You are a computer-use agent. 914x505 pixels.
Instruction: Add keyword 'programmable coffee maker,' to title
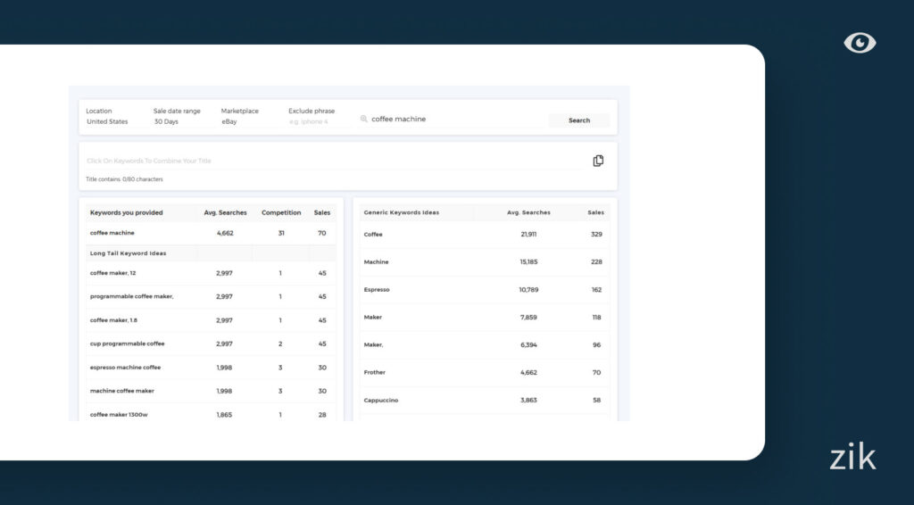point(132,296)
